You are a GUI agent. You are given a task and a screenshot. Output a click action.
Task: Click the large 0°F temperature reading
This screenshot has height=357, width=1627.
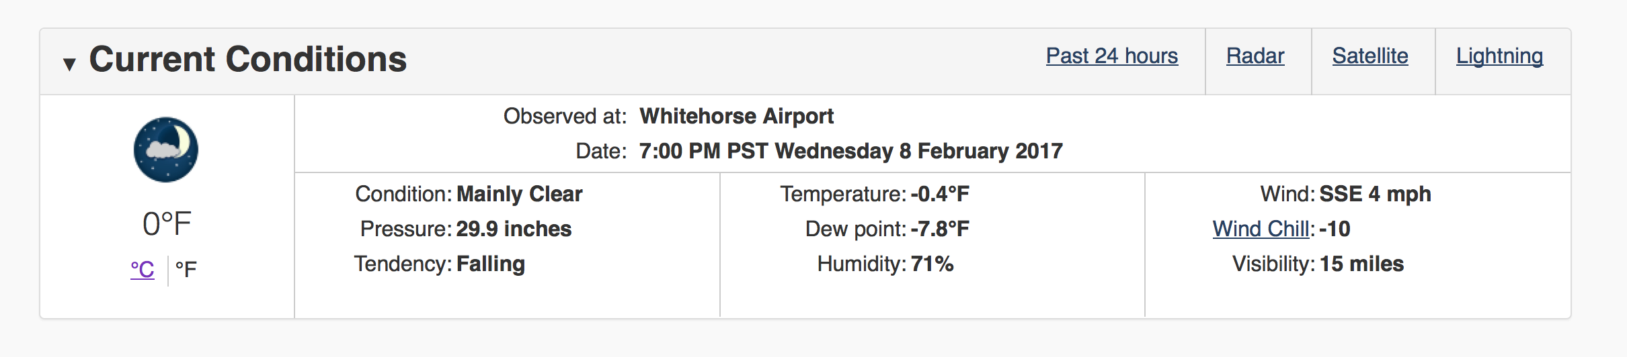point(167,223)
